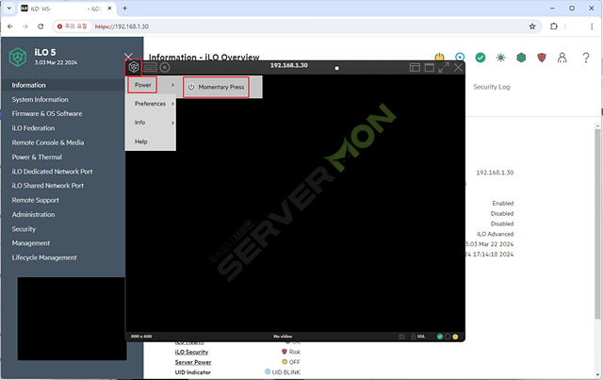Click the sun-shaped language/brightness icon in header

[500, 58]
